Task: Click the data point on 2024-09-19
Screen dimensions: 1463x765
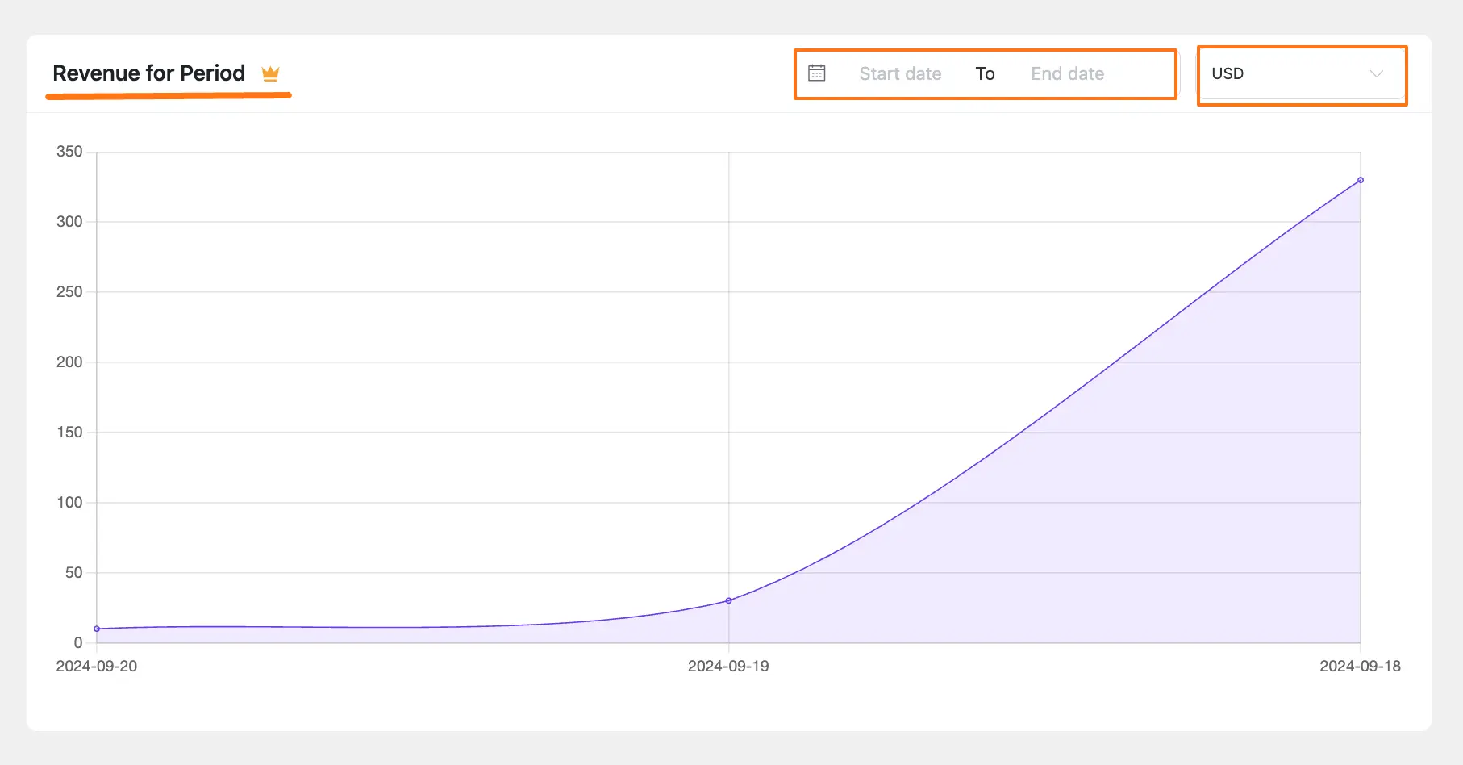Action: click(728, 599)
